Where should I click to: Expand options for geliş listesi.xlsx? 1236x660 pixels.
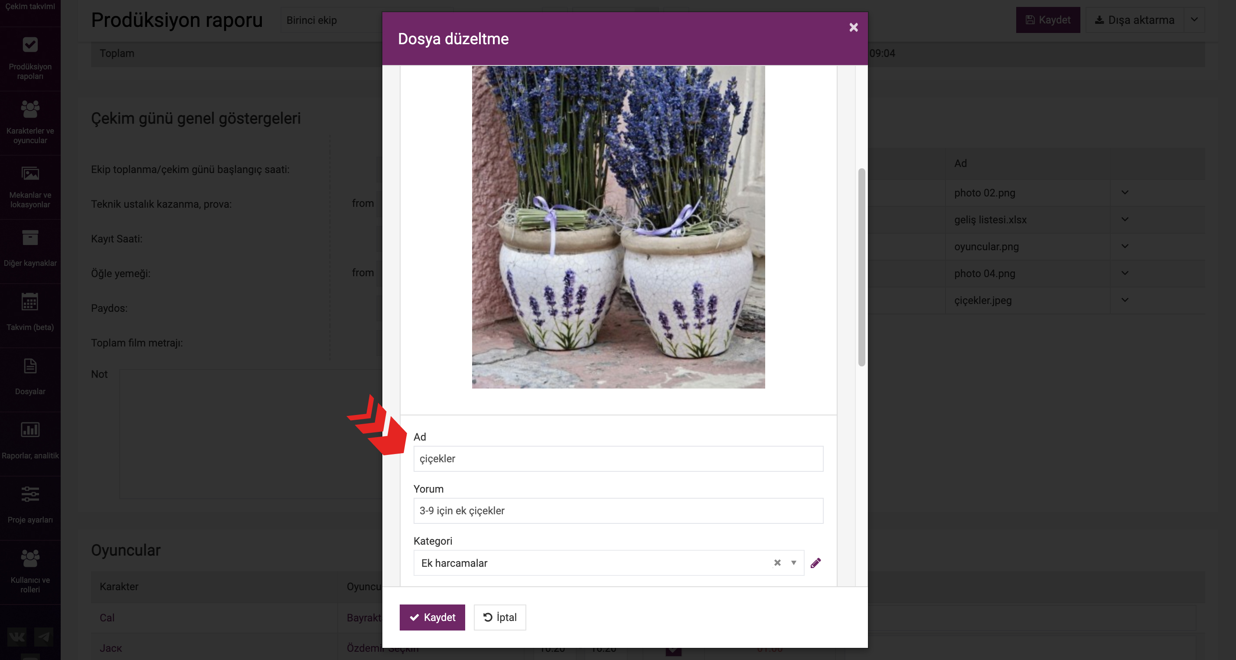click(1125, 219)
